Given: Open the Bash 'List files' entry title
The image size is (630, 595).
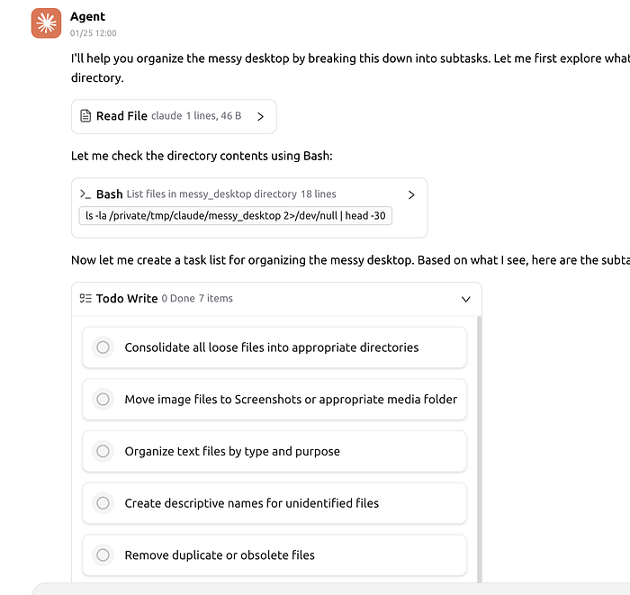Looking at the screenshot, I should [211, 194].
